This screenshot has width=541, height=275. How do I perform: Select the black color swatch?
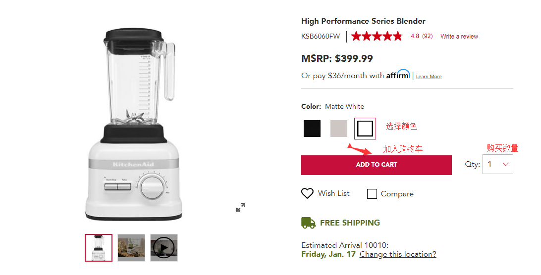point(312,129)
